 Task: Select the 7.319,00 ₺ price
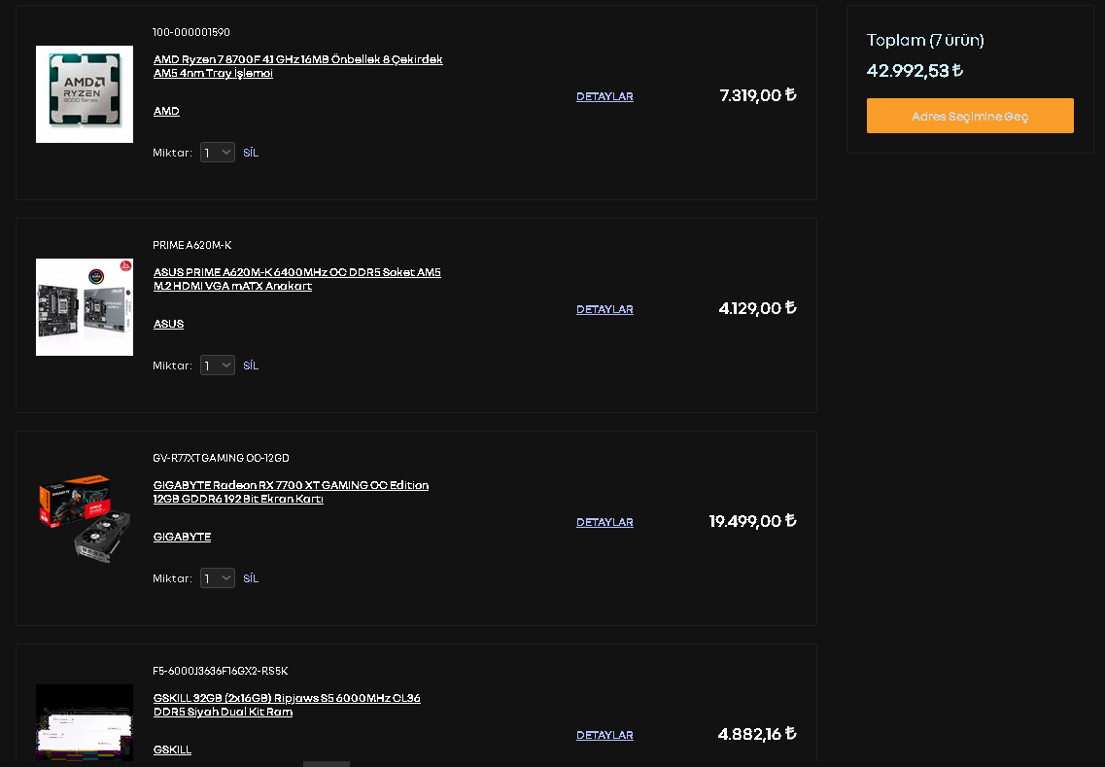tap(758, 95)
